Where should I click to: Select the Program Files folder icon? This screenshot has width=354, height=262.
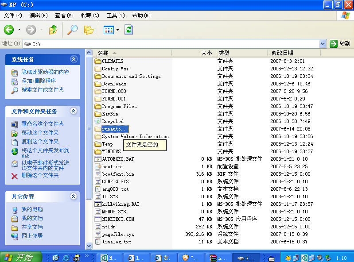click(98, 106)
